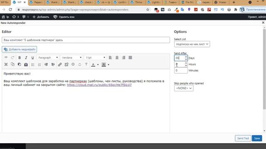Click the lp site home in admin bar
The height and width of the screenshot is (149, 266).
[x=5, y=17]
